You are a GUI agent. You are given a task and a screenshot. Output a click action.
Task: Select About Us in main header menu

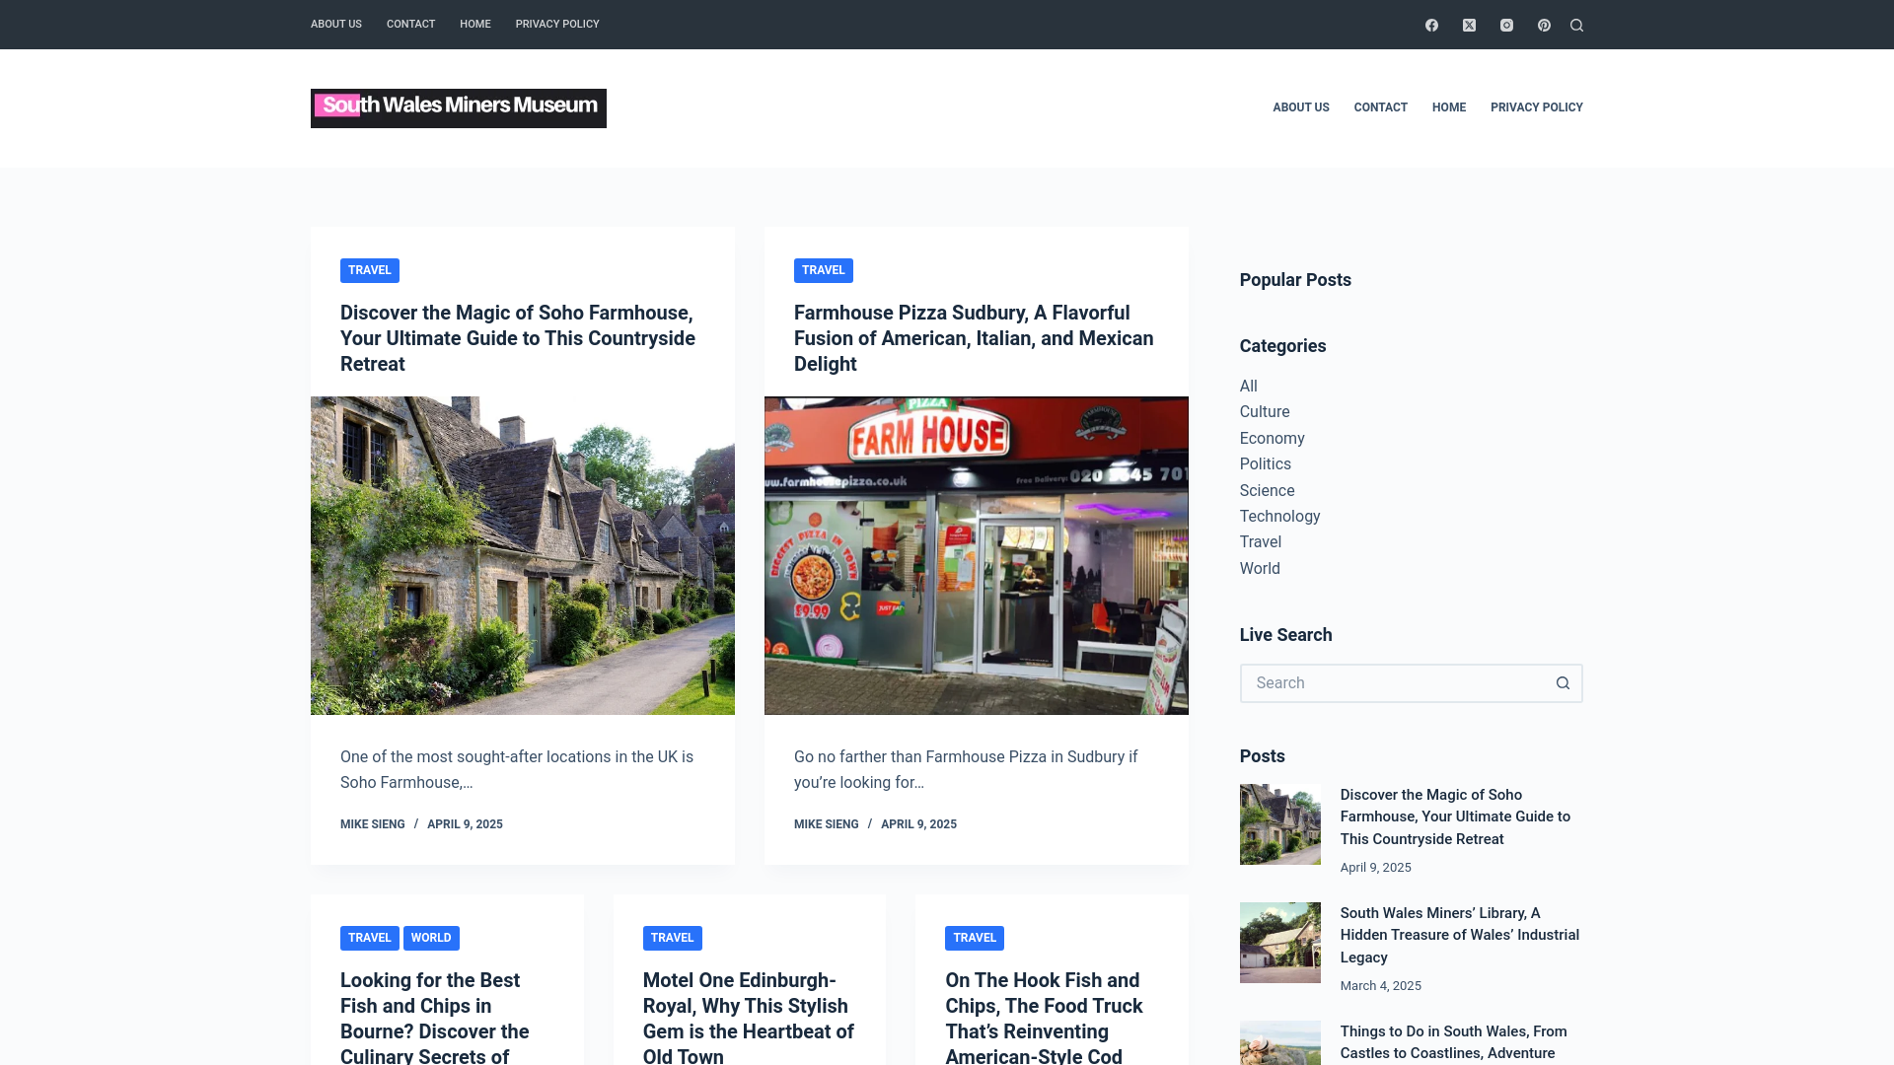pyautogui.click(x=1301, y=107)
